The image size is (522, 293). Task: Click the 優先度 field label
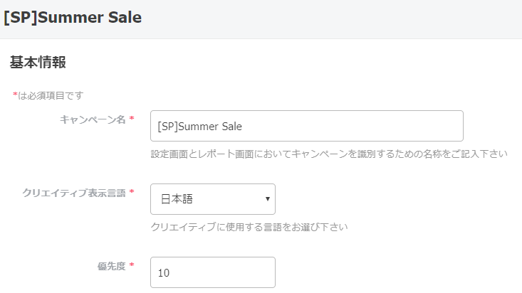pyautogui.click(x=111, y=266)
